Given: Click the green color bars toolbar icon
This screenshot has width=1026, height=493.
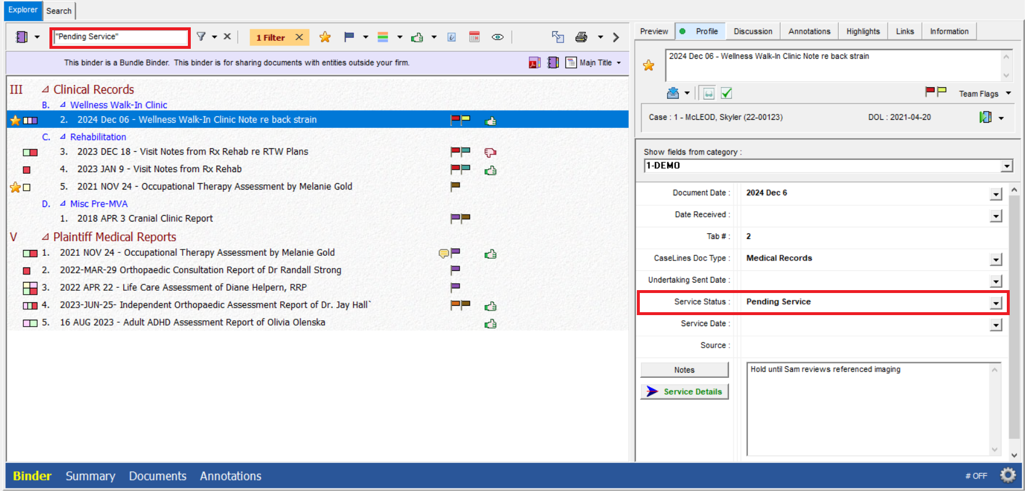Looking at the screenshot, I should [383, 37].
